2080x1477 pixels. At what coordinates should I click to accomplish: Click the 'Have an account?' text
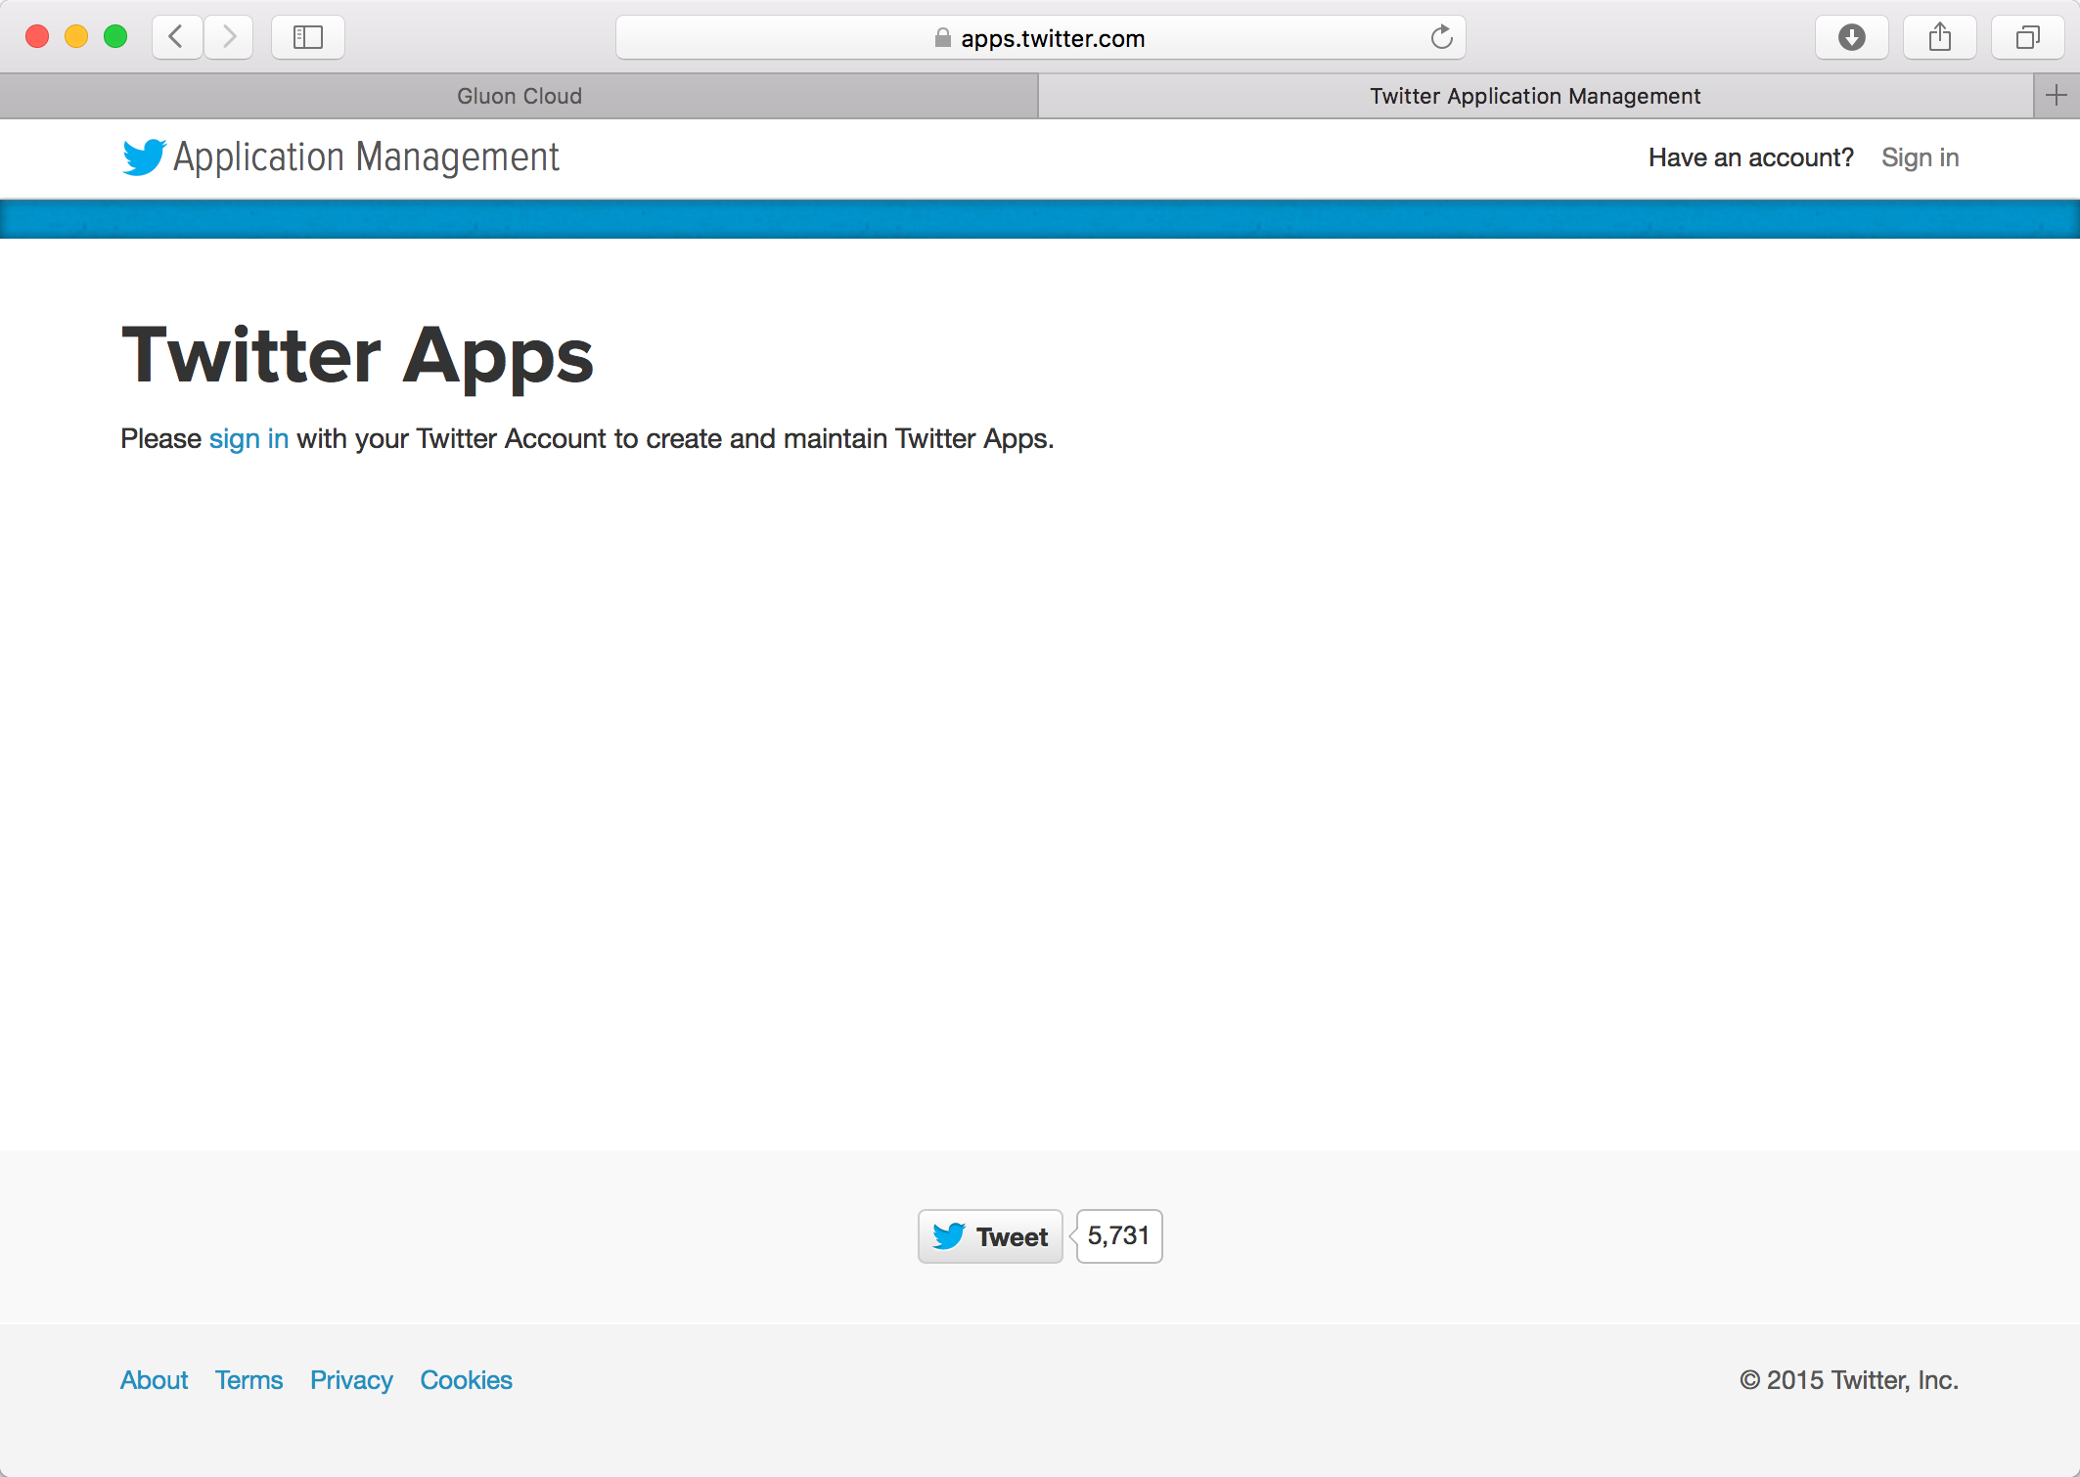coord(1750,157)
